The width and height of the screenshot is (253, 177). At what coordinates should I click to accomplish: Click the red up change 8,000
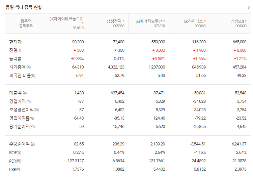pos(240,50)
